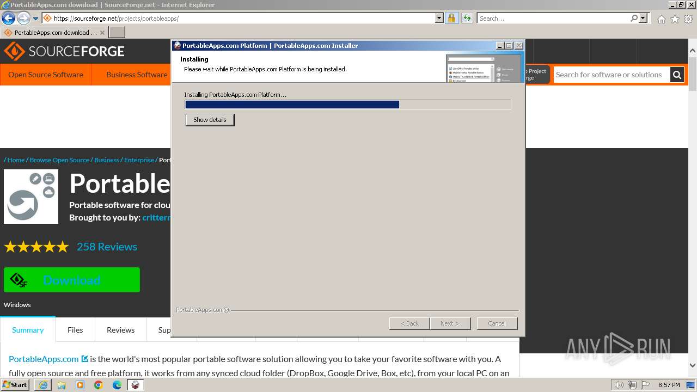The height and width of the screenshot is (392, 697).
Task: Click the IE Home icon
Action: 661,19
